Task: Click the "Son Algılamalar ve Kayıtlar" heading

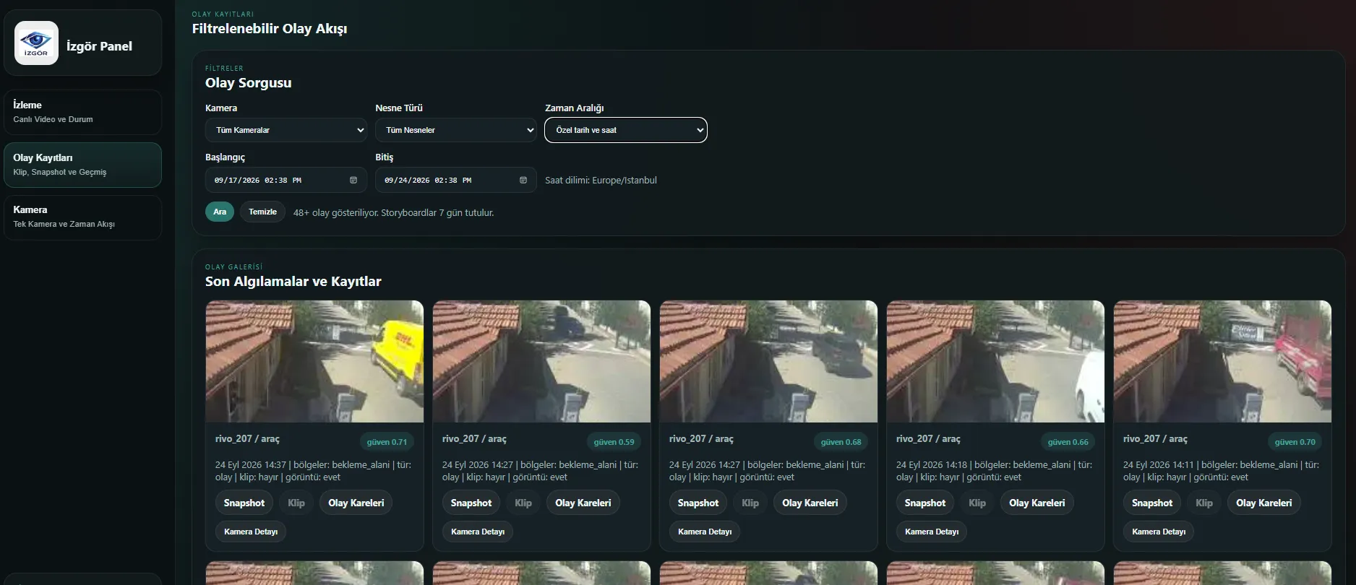Action: [x=293, y=282]
